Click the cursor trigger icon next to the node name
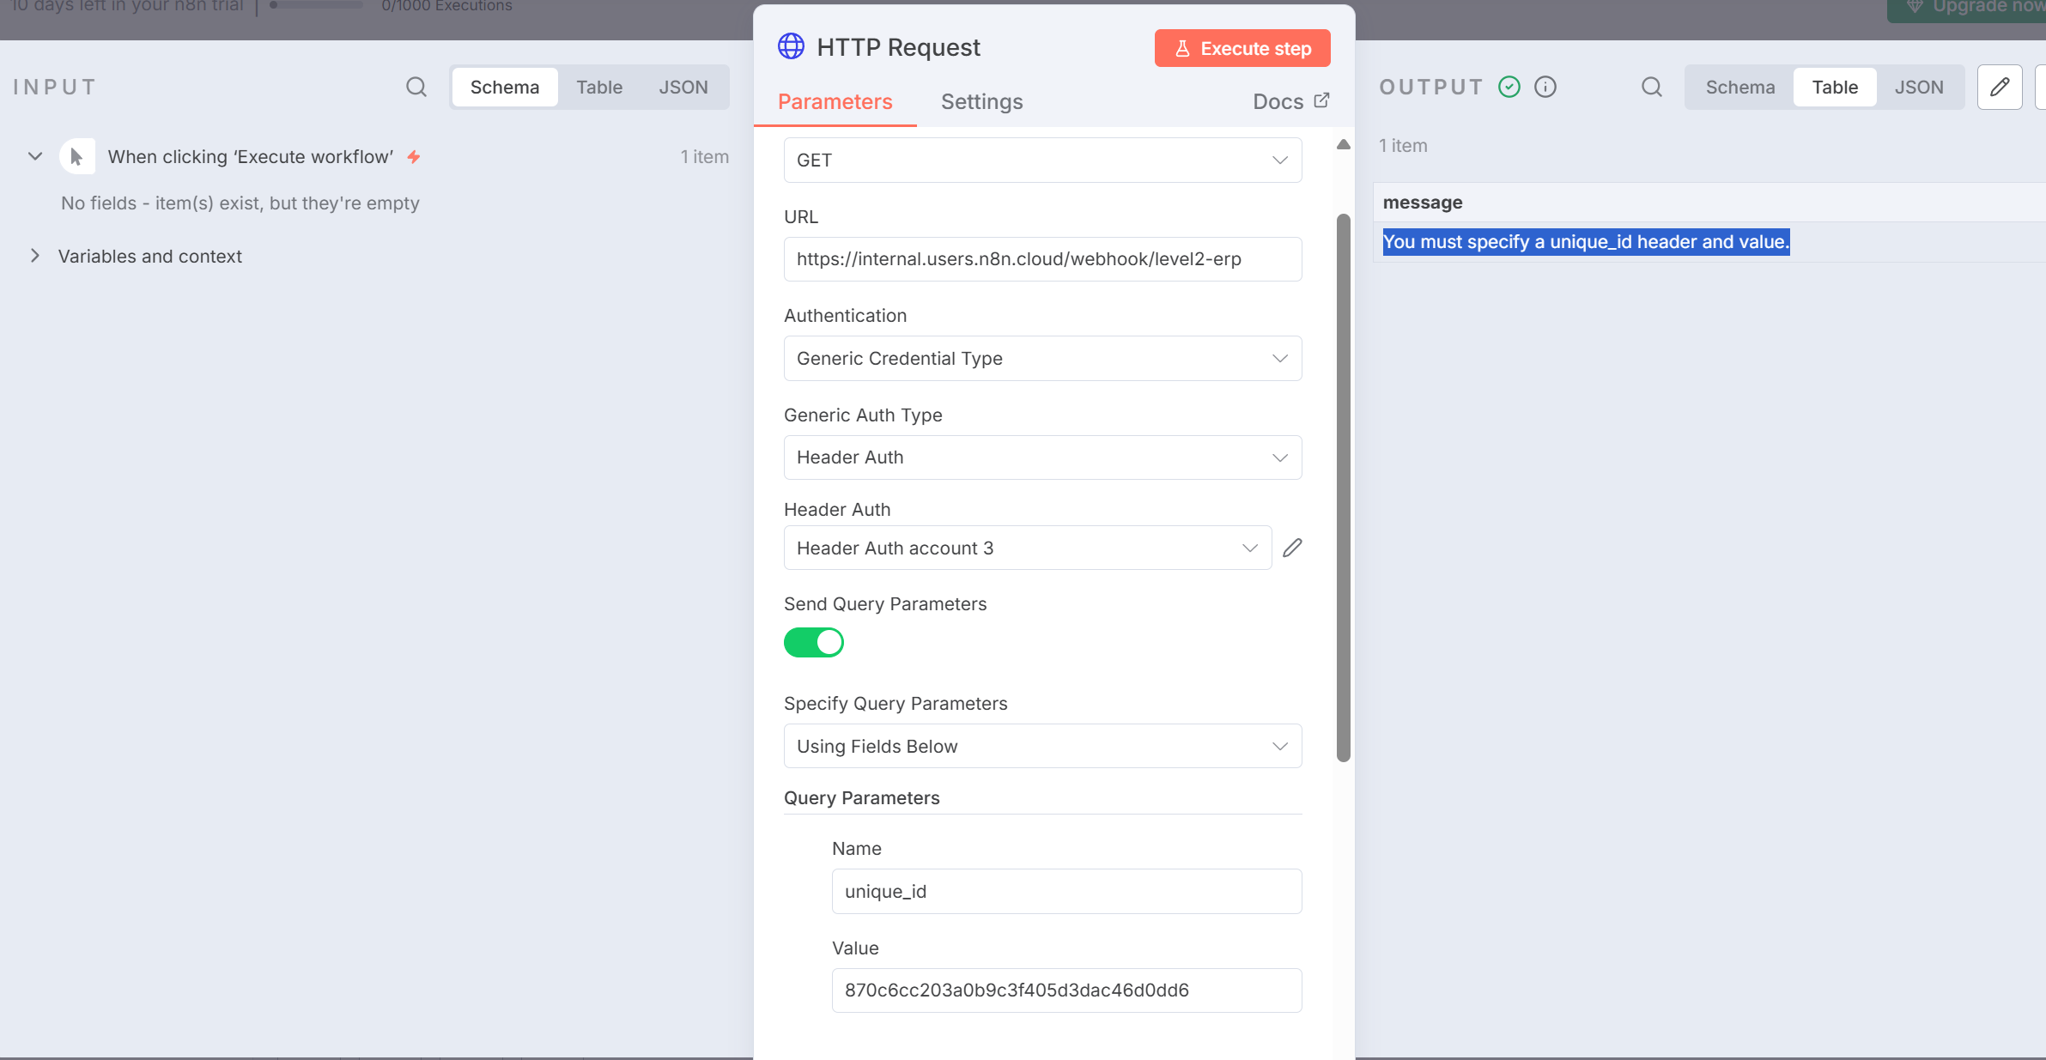The height and width of the screenshot is (1060, 2046). click(x=76, y=155)
